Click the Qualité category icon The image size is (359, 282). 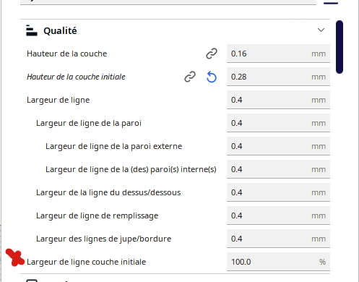[32, 30]
